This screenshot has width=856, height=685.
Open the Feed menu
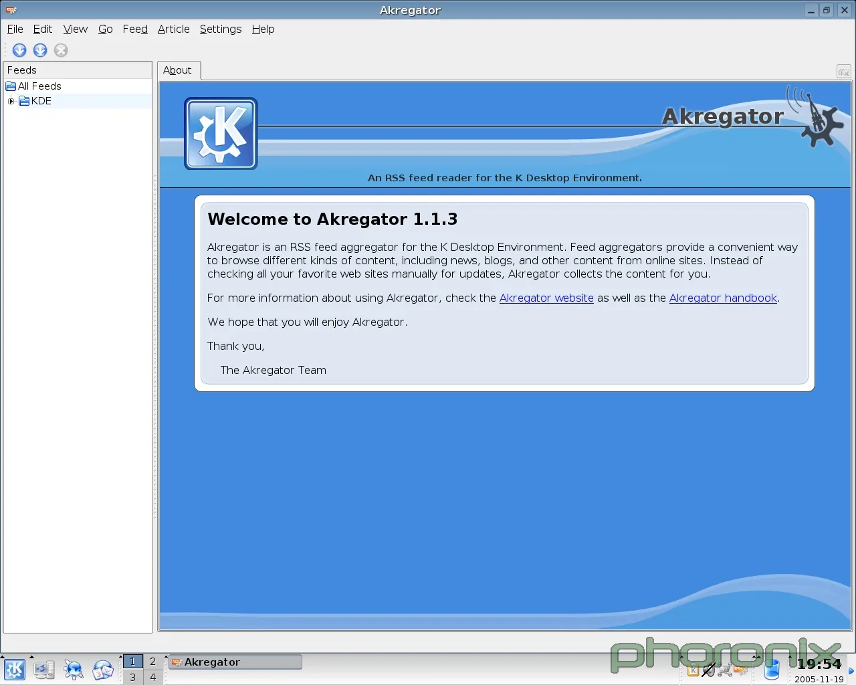point(135,29)
